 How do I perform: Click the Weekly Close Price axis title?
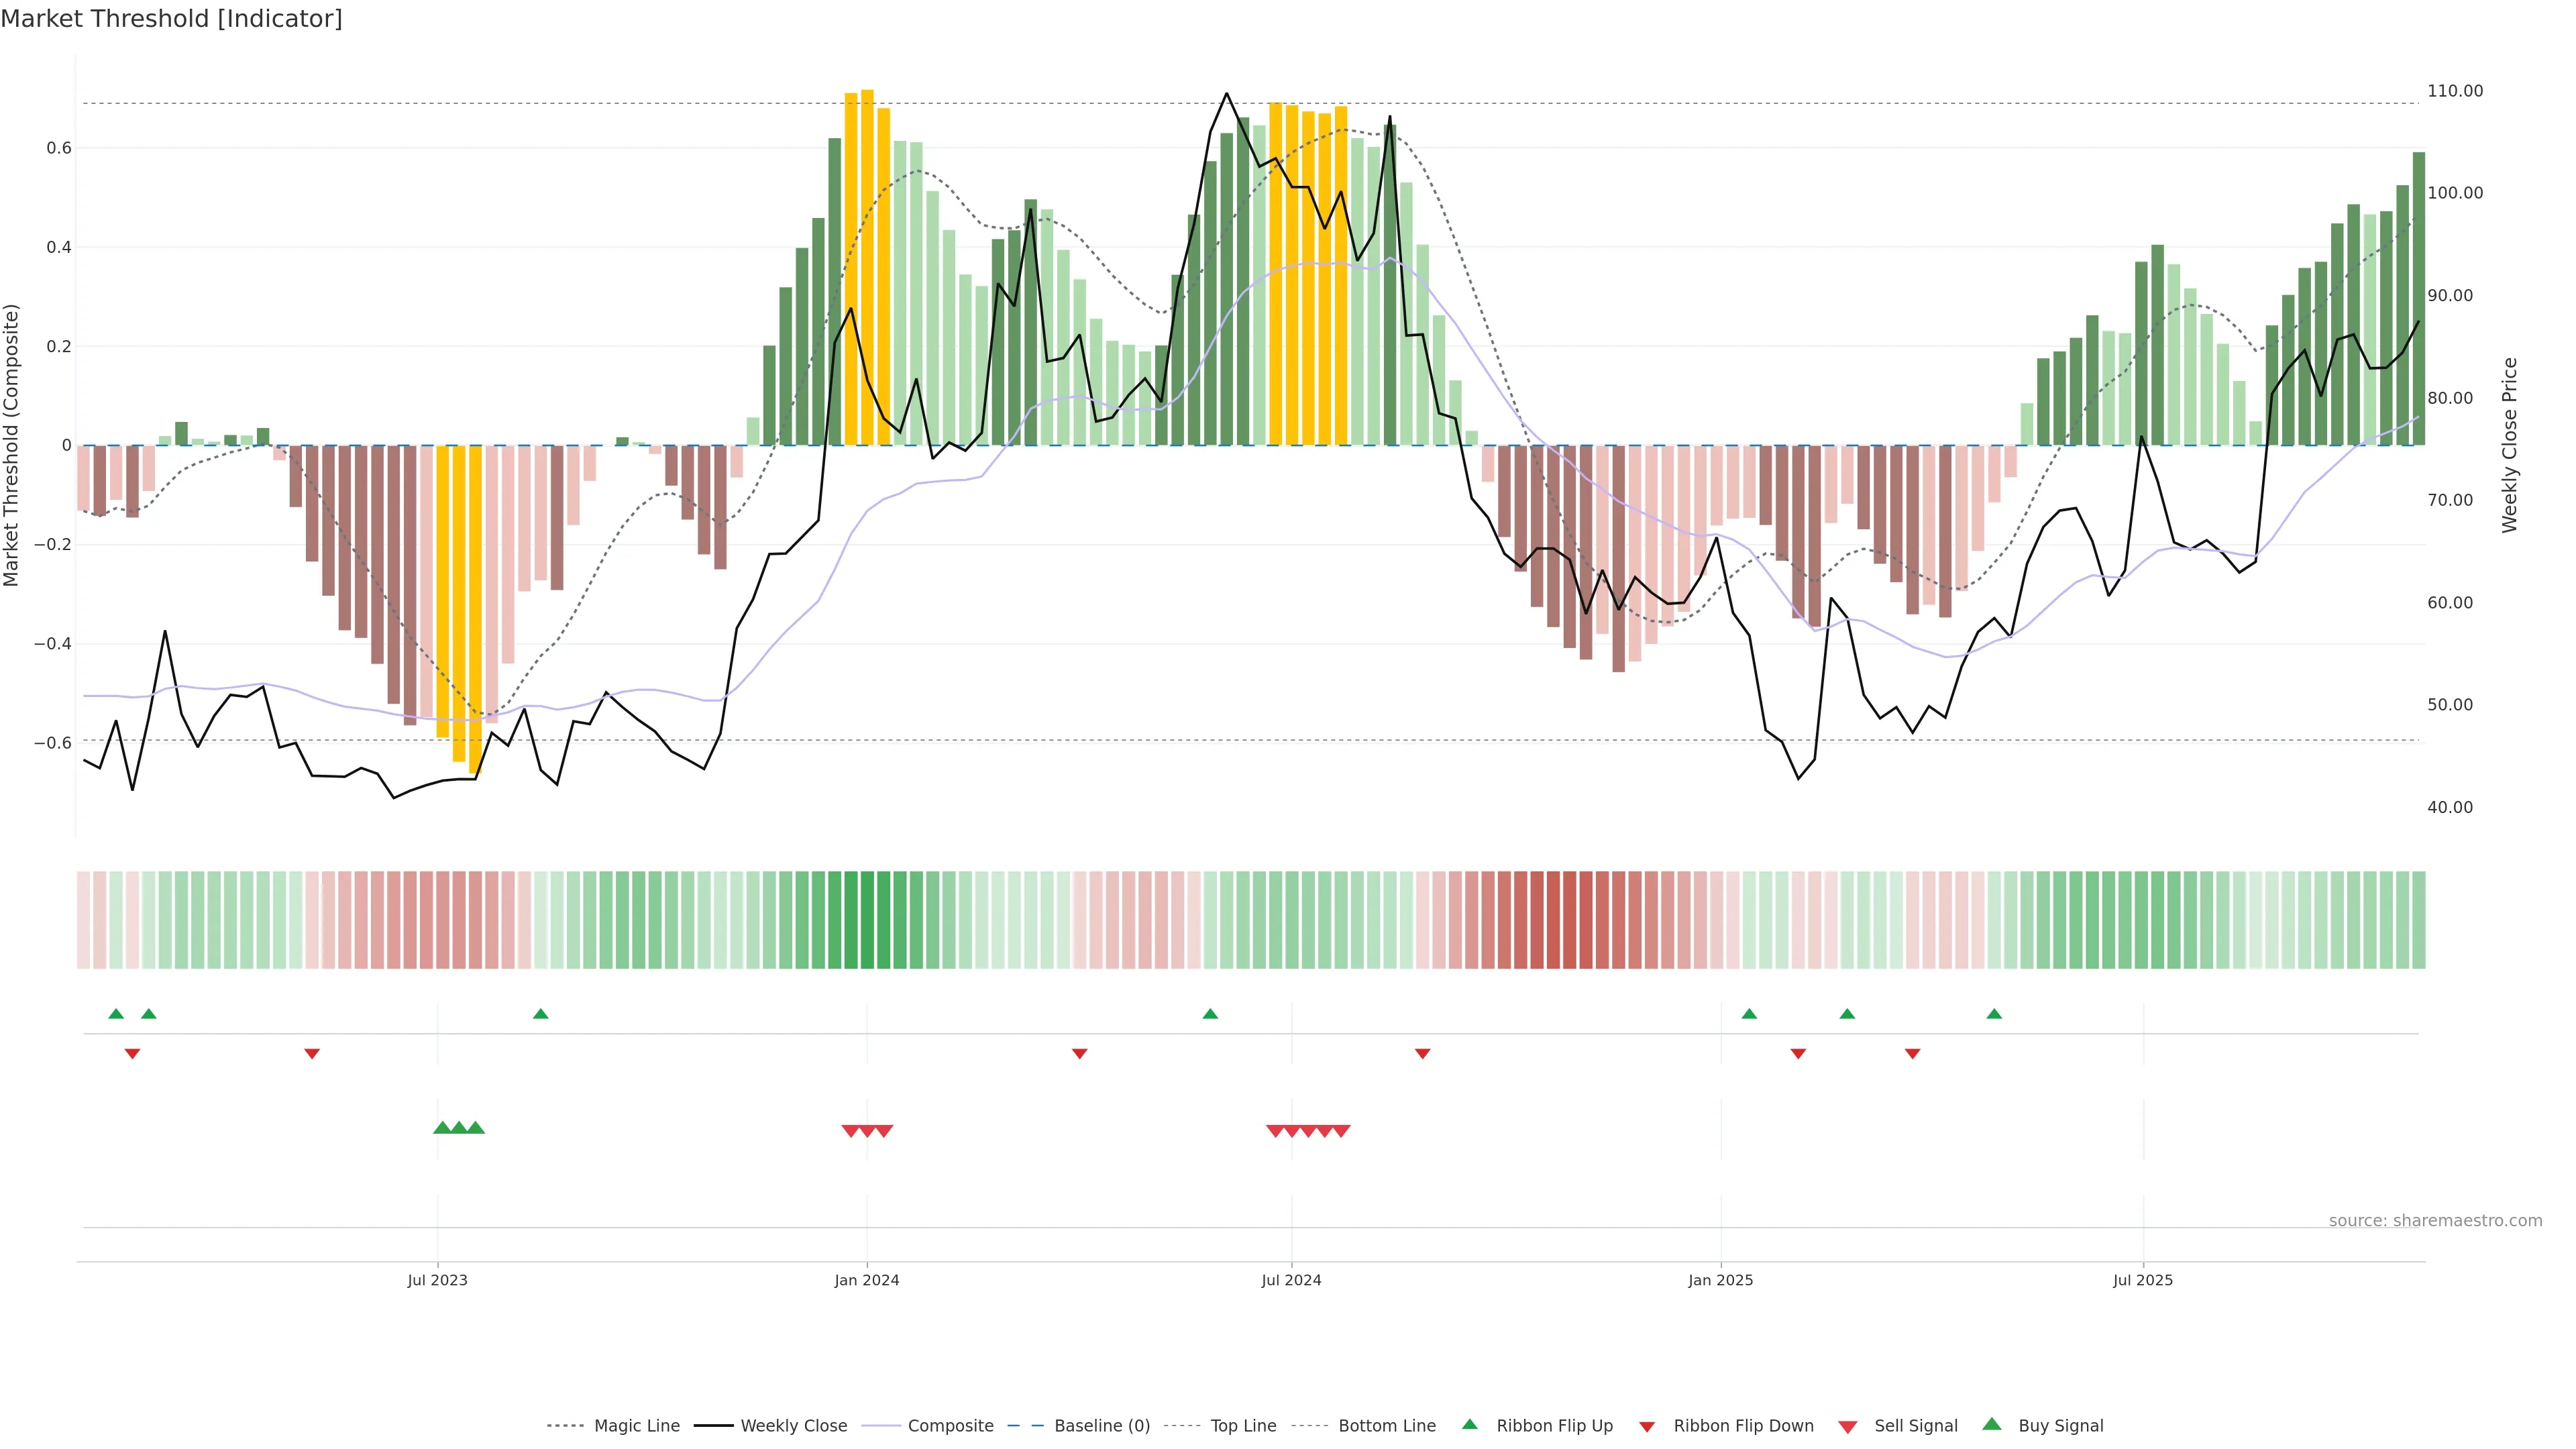coord(2510,445)
